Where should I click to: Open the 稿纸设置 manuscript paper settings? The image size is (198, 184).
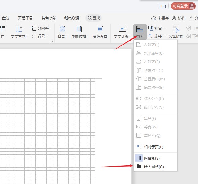[100, 32]
